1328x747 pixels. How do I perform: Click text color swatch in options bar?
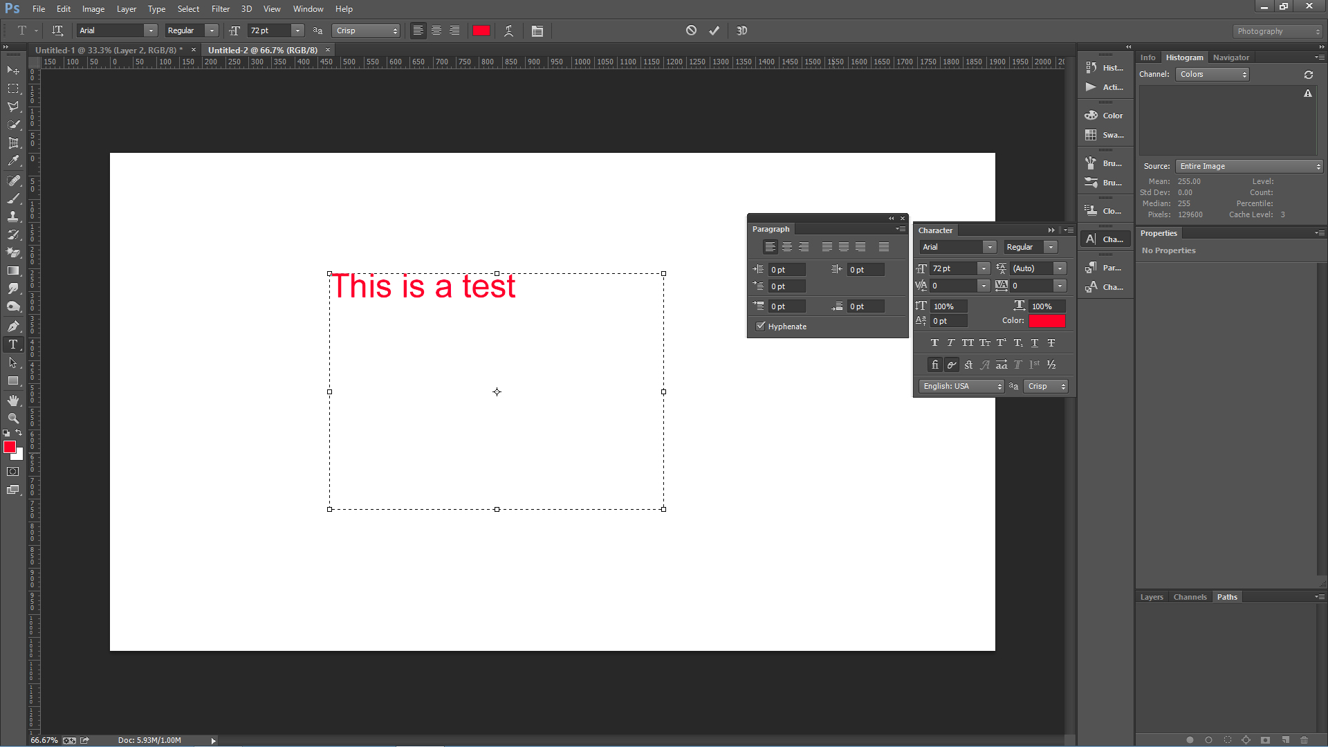click(481, 30)
